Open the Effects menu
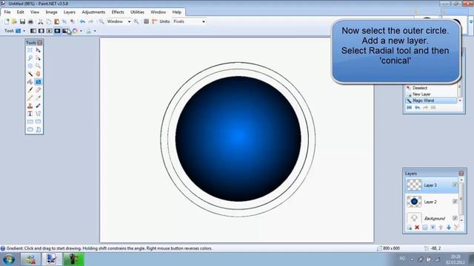The image size is (474, 266). coord(118,12)
